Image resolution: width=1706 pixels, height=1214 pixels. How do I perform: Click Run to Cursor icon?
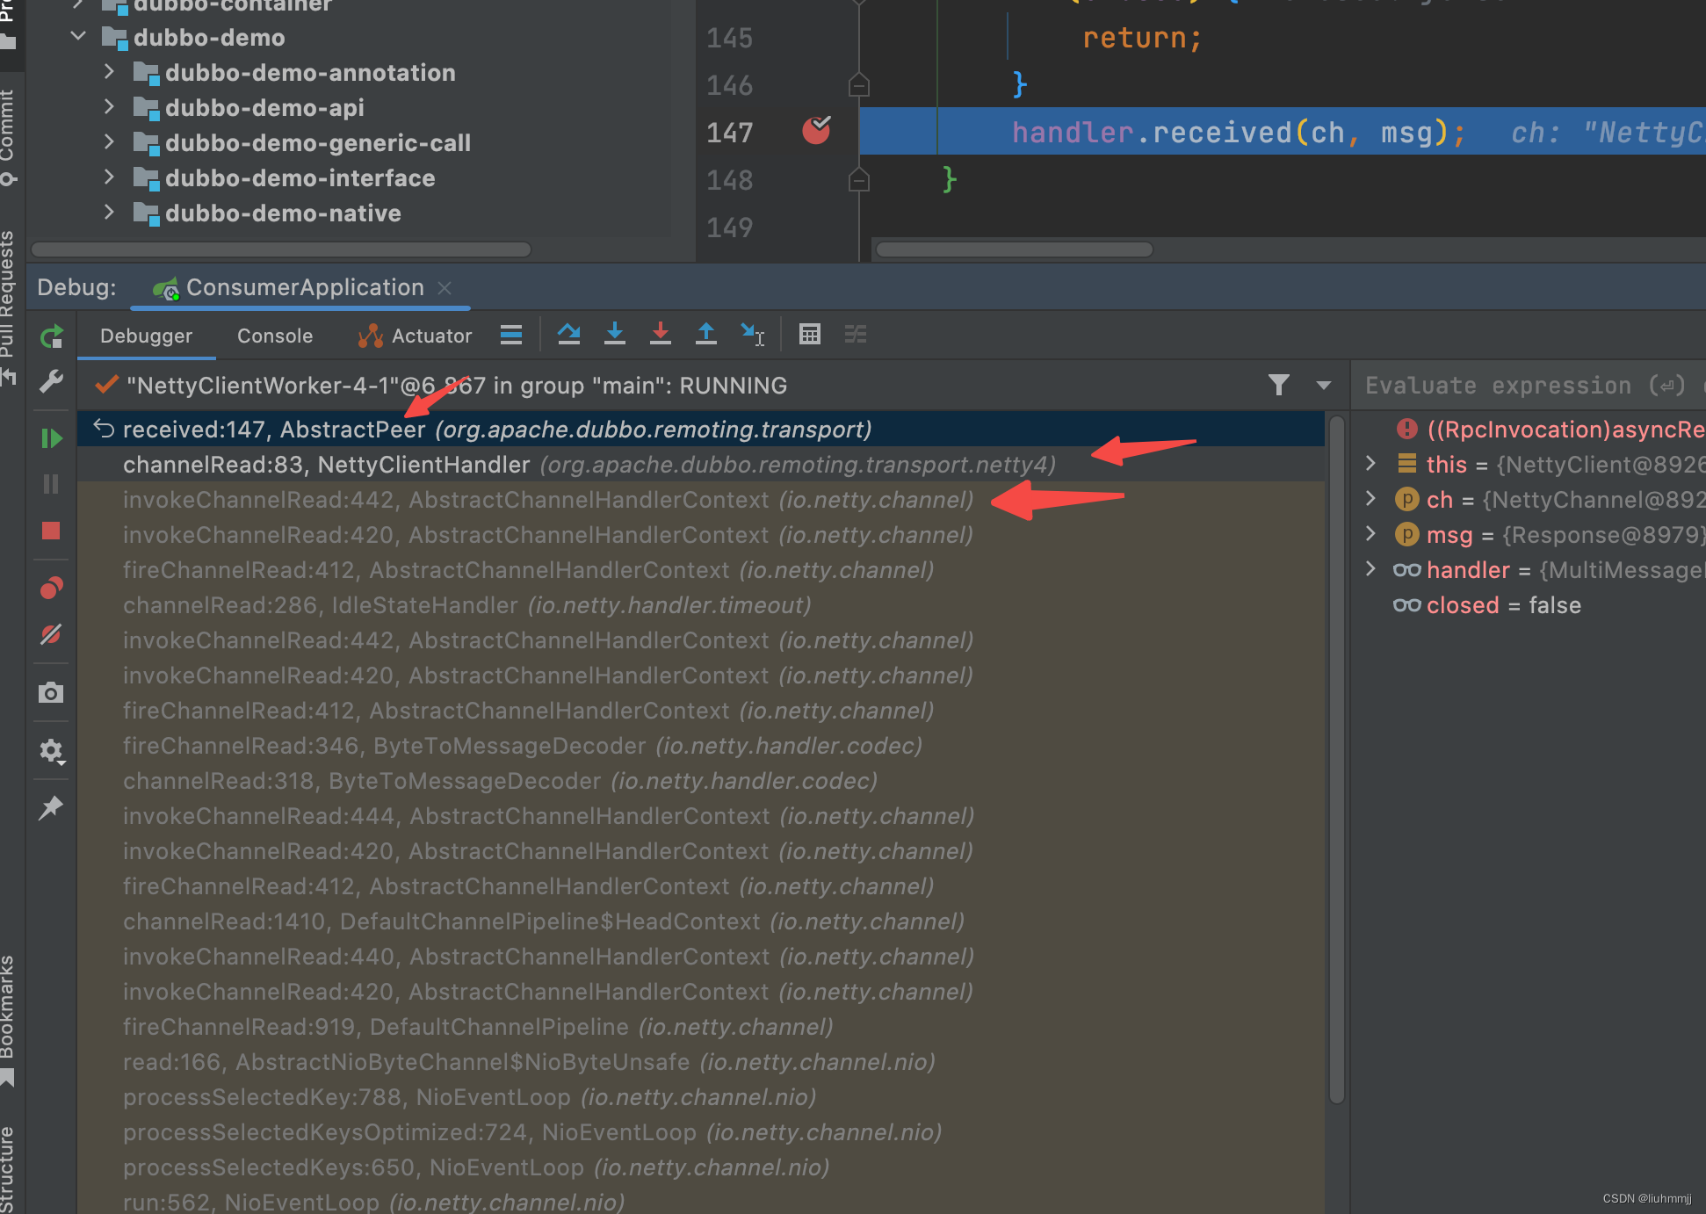(752, 335)
